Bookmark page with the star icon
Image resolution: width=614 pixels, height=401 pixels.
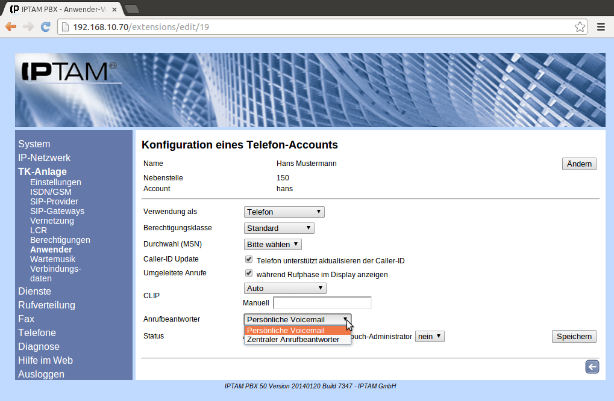tap(580, 27)
